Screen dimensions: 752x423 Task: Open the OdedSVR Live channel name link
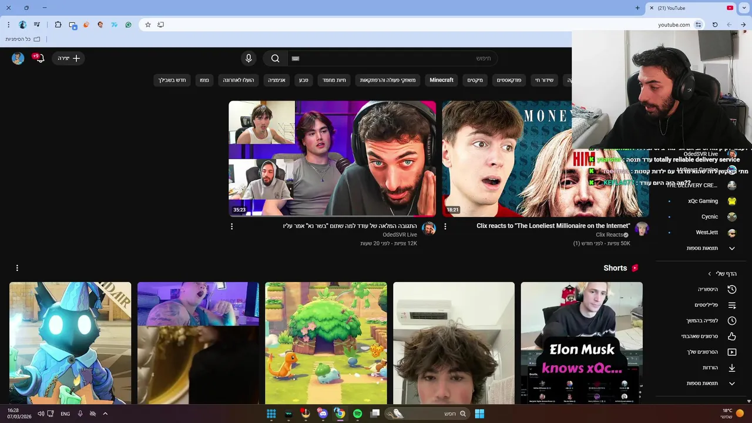coord(399,235)
